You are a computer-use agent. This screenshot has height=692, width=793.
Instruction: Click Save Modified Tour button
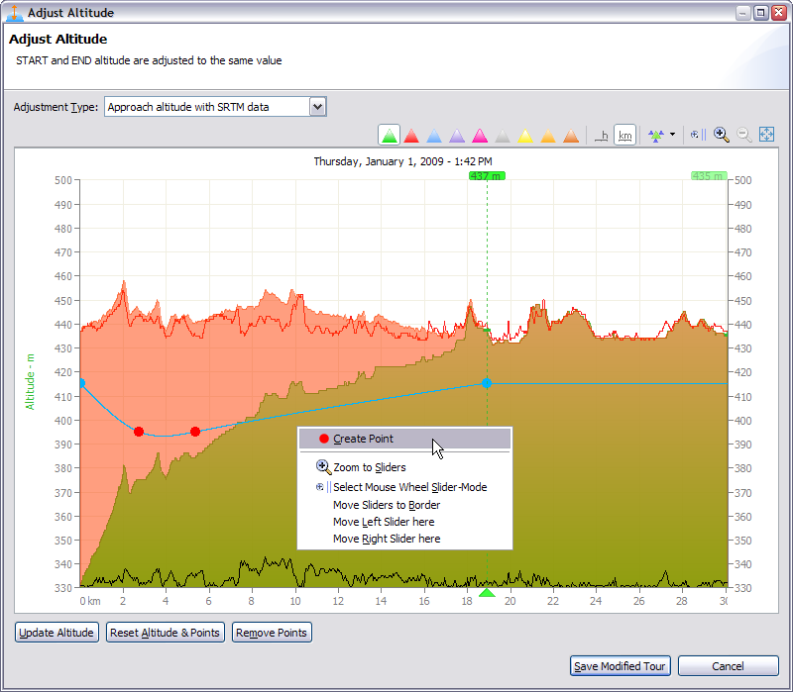pos(621,666)
